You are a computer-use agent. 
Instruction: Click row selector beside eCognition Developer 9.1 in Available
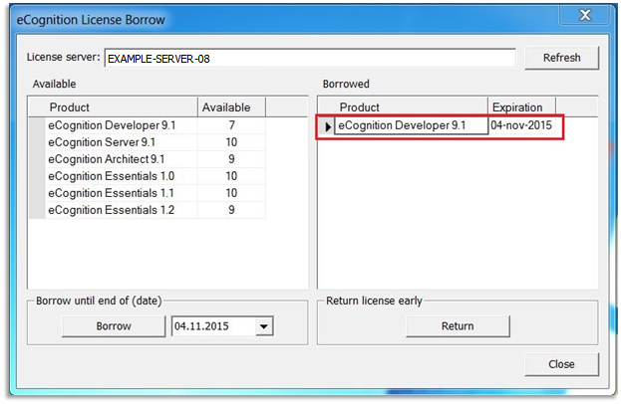[x=37, y=125]
